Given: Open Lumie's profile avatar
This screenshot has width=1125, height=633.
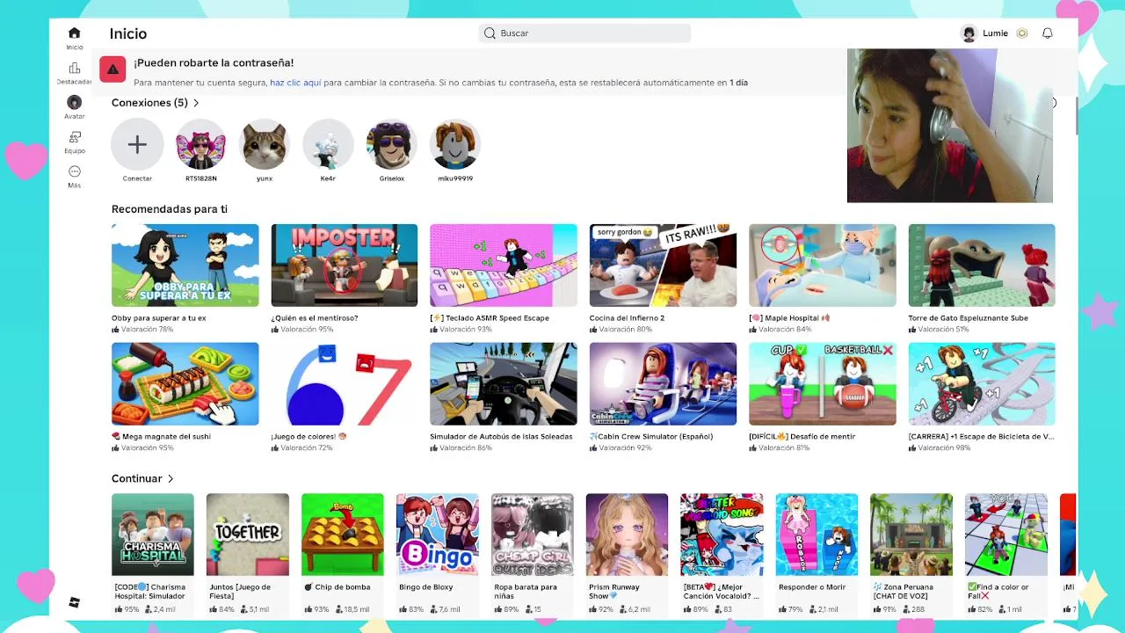Looking at the screenshot, I should [969, 33].
